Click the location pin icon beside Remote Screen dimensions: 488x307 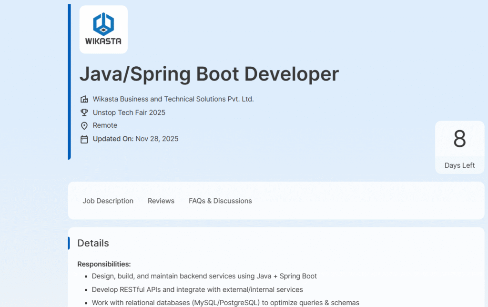click(x=84, y=126)
